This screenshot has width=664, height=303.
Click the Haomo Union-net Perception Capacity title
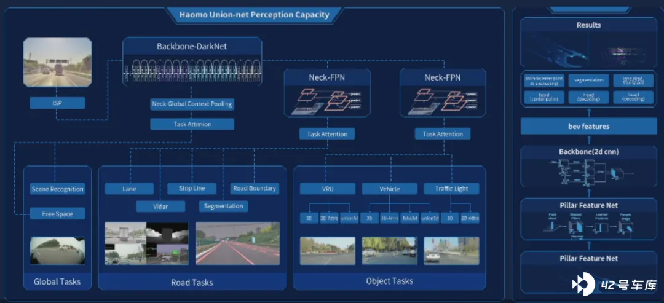click(254, 15)
